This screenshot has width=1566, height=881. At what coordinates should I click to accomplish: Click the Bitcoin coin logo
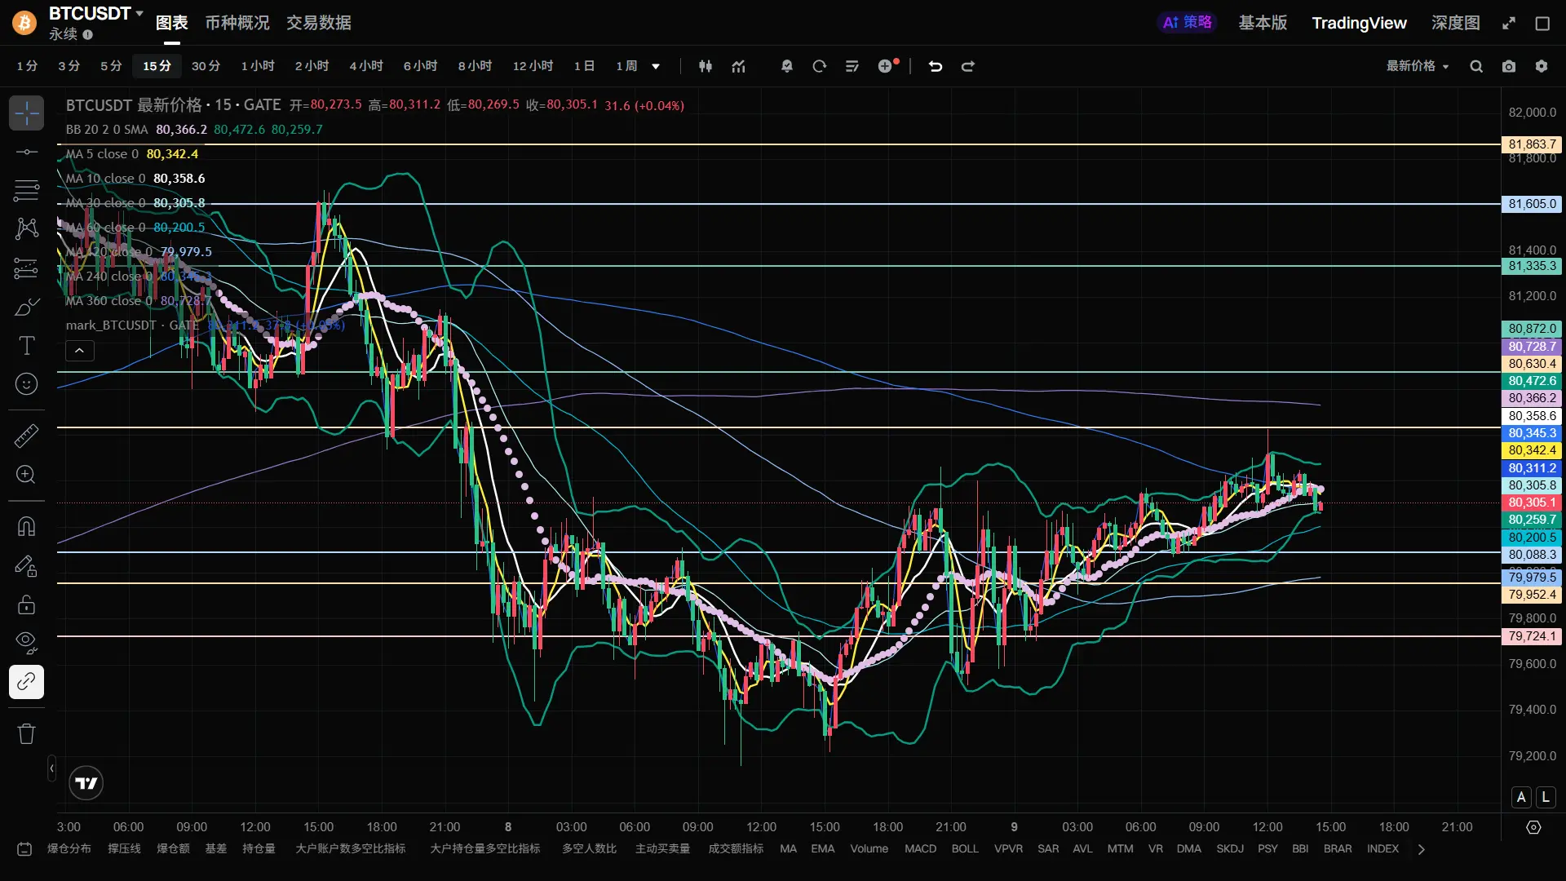(24, 23)
